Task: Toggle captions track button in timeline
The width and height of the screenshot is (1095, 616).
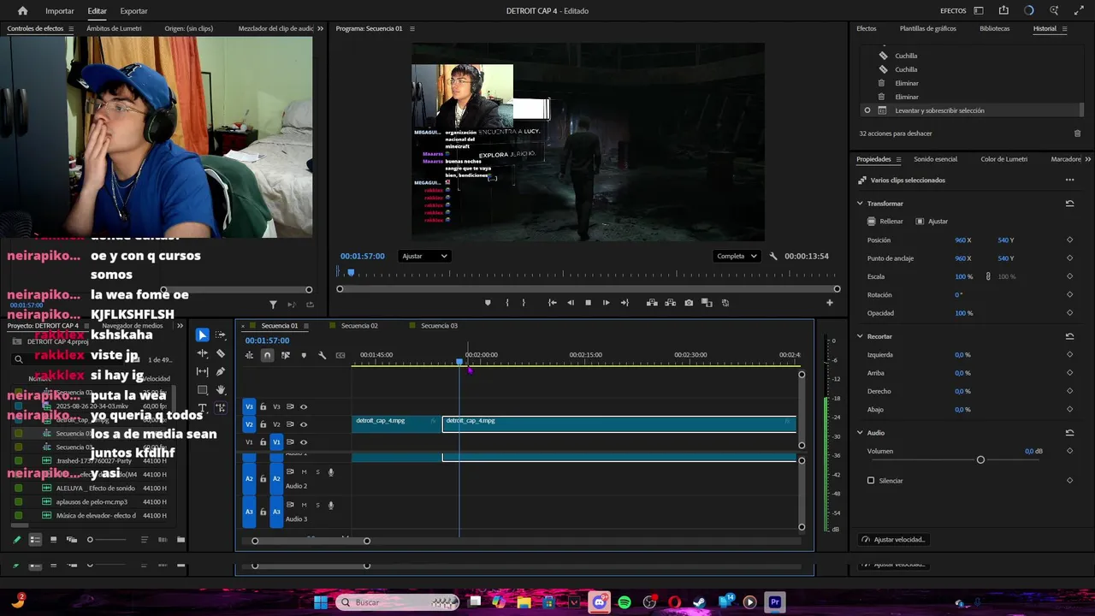Action: tap(340, 355)
